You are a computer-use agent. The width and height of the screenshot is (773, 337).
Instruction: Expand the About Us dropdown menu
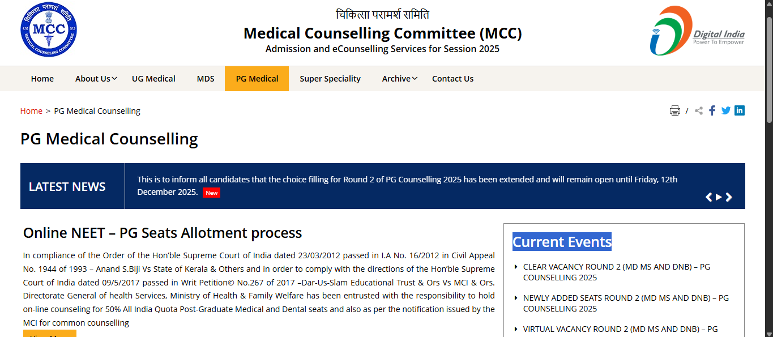pyautogui.click(x=96, y=79)
